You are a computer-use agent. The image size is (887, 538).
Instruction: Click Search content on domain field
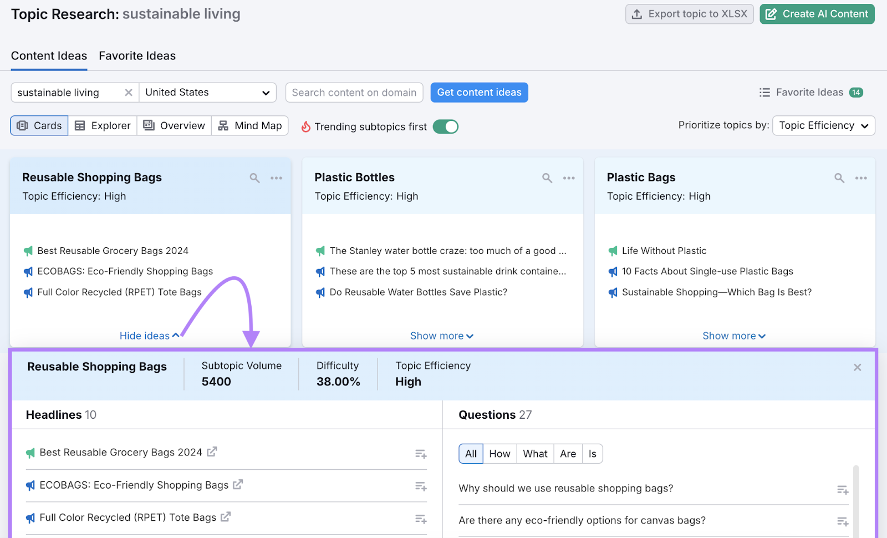click(x=354, y=93)
